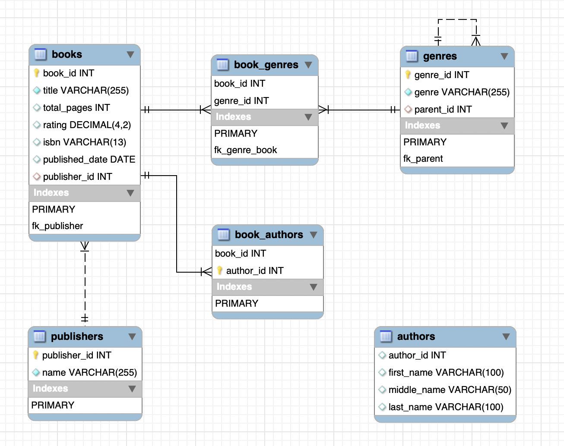Click the book_id primary key icon in books

37,73
